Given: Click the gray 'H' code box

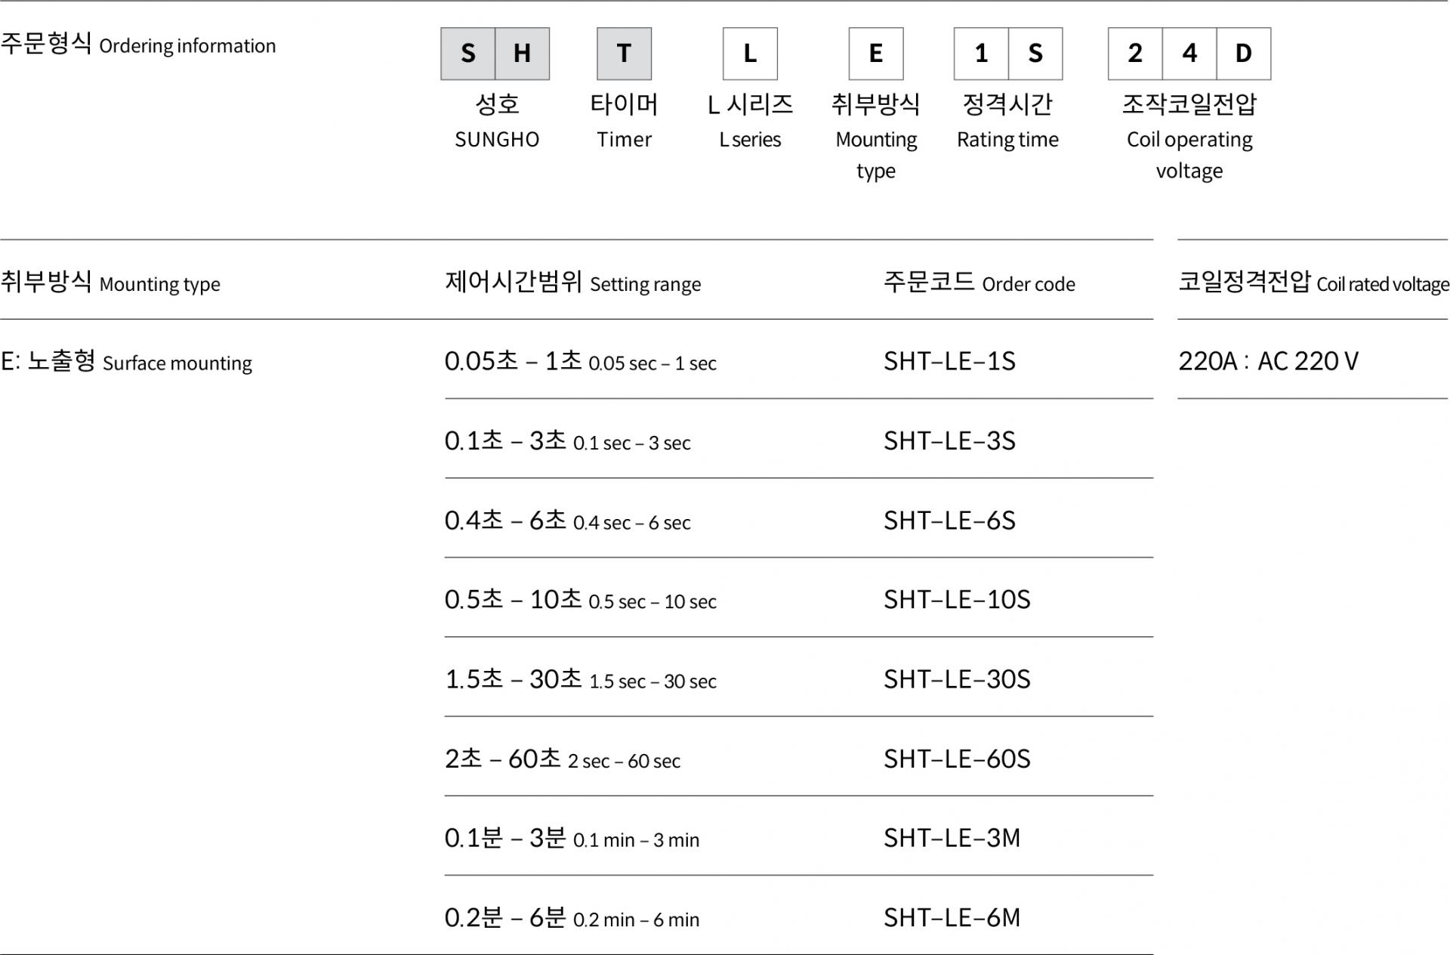Looking at the screenshot, I should coord(523,54).
